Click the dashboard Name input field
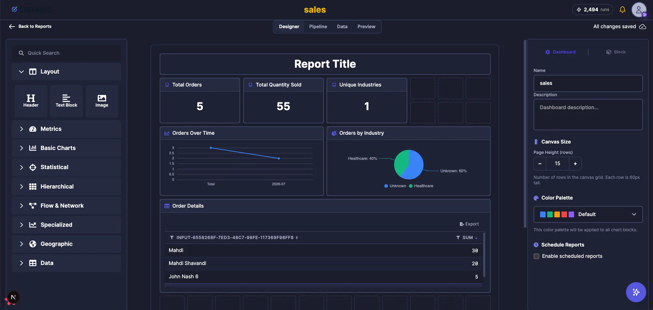This screenshot has height=310, width=653. coord(588,83)
